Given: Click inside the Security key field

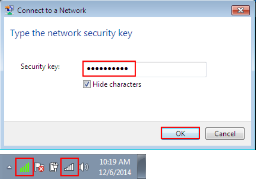Looking at the screenshot, I should pos(144,69).
